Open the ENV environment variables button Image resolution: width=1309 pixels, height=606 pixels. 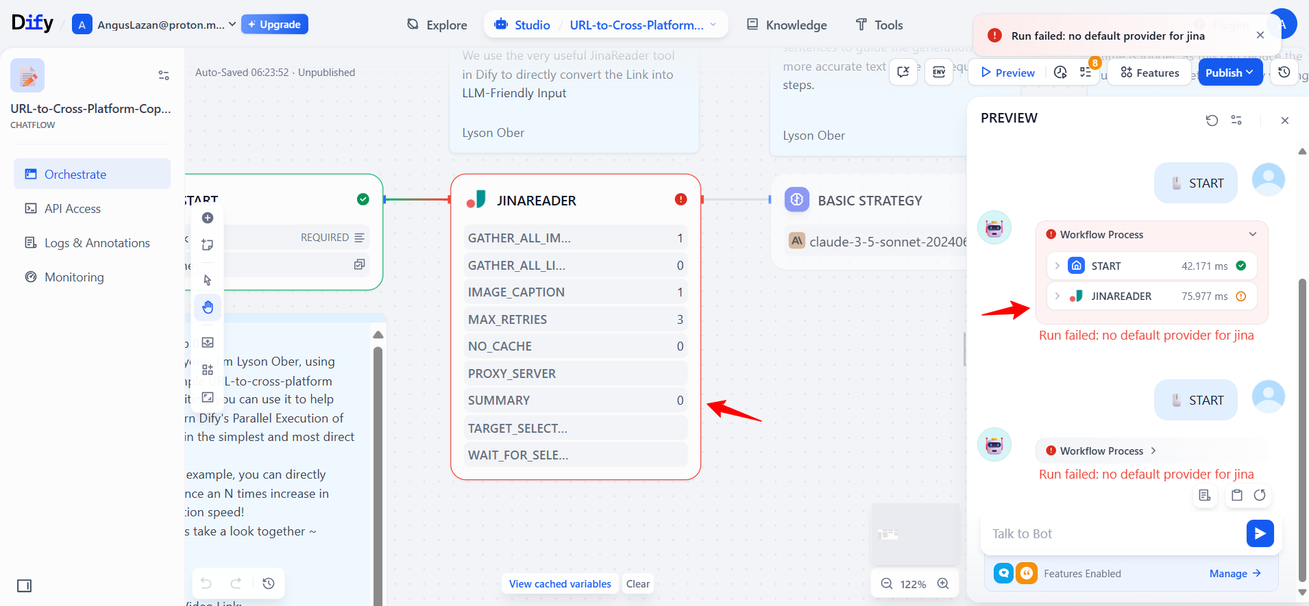(x=939, y=72)
